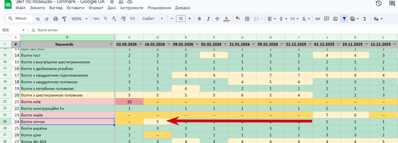Viewport: 398px width, 143px height.
Task: Insert a link
Action: (x=318, y=19)
